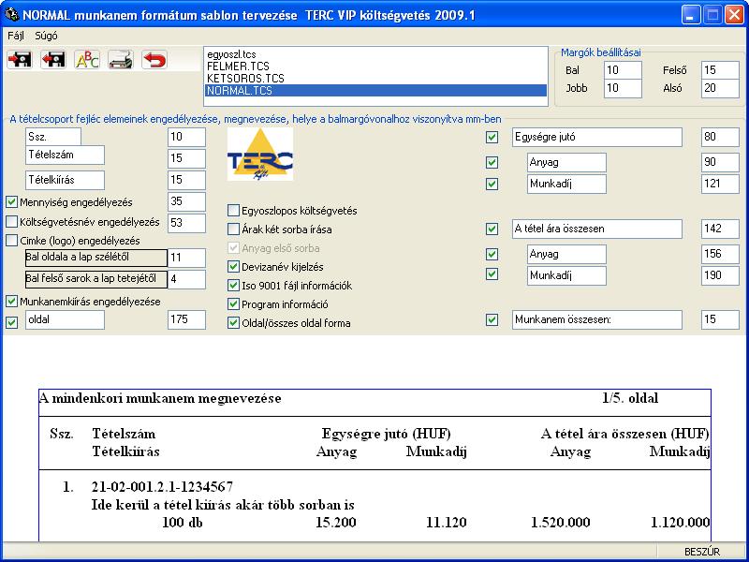Toggle checkbox for Anyag at position 156
This screenshot has height=562, width=749.
[492, 254]
